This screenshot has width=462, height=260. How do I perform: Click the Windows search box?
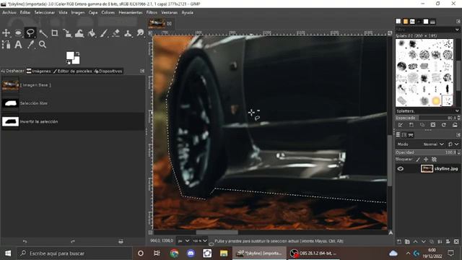pyautogui.click(x=74, y=253)
